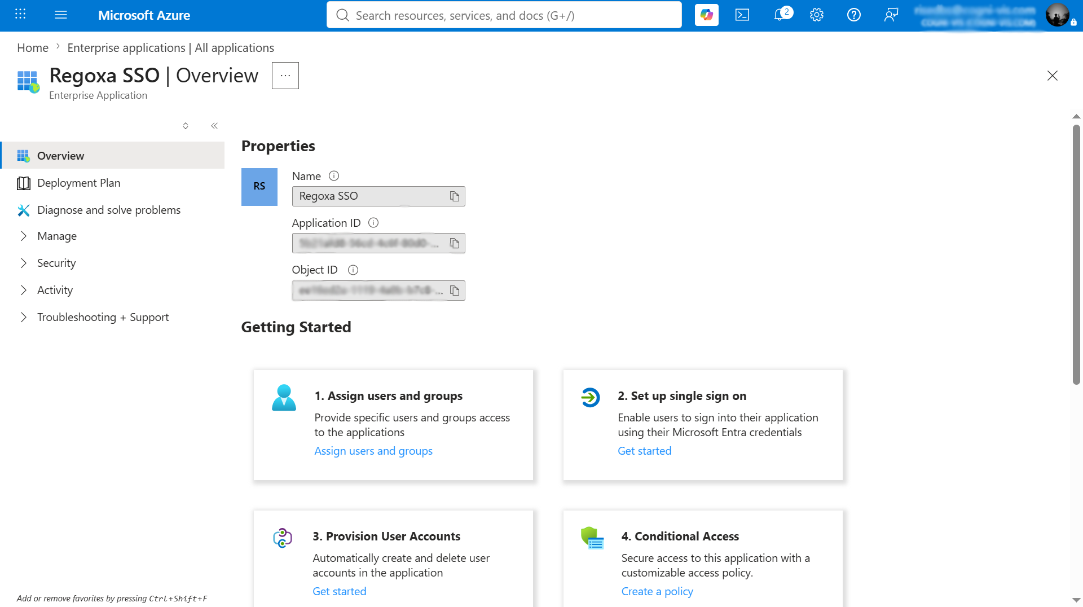Image resolution: width=1083 pixels, height=607 pixels.
Task: Close the Regoxa SSO blade
Action: 1053,76
